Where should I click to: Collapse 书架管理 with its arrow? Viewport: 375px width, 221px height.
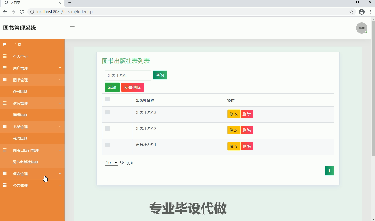(x=60, y=127)
